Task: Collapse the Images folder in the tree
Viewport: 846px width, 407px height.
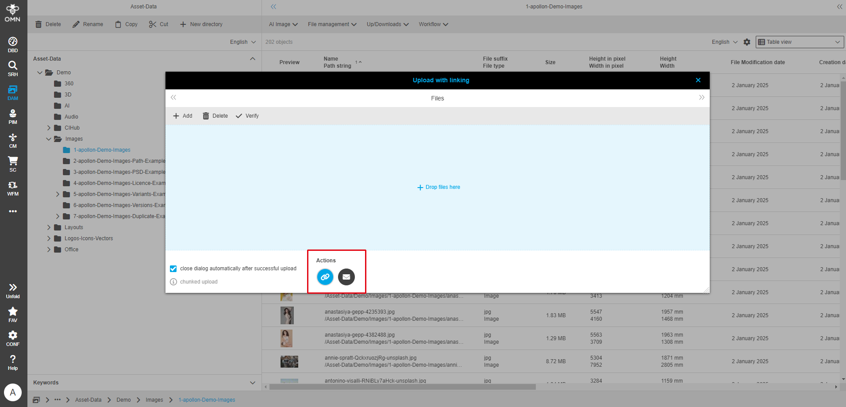Action: (49, 138)
